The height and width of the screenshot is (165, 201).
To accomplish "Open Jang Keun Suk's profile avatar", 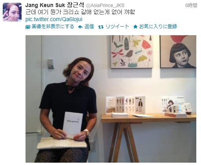I will (x=12, y=12).
